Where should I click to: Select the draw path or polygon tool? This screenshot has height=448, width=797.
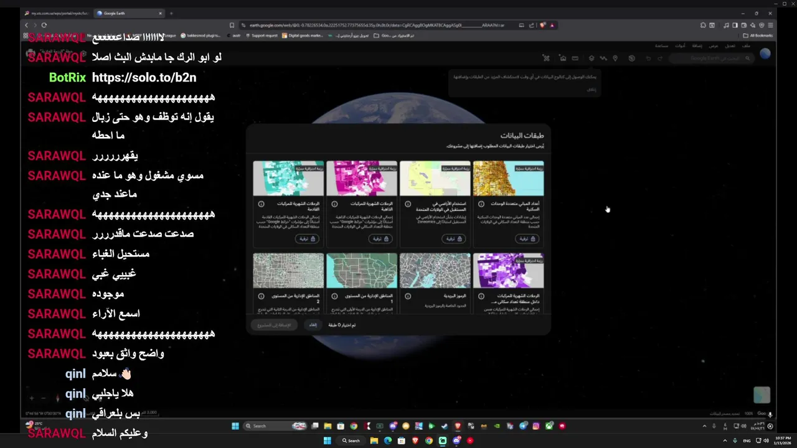(603, 58)
